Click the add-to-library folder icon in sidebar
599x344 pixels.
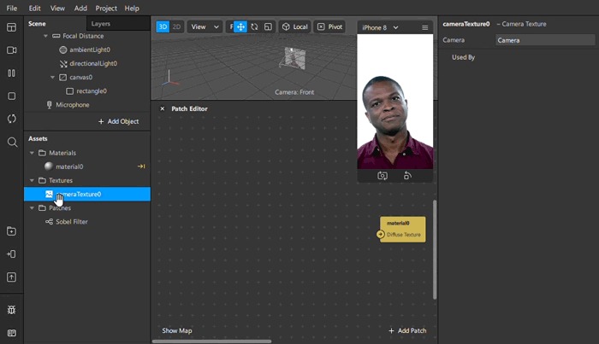[x=11, y=231]
